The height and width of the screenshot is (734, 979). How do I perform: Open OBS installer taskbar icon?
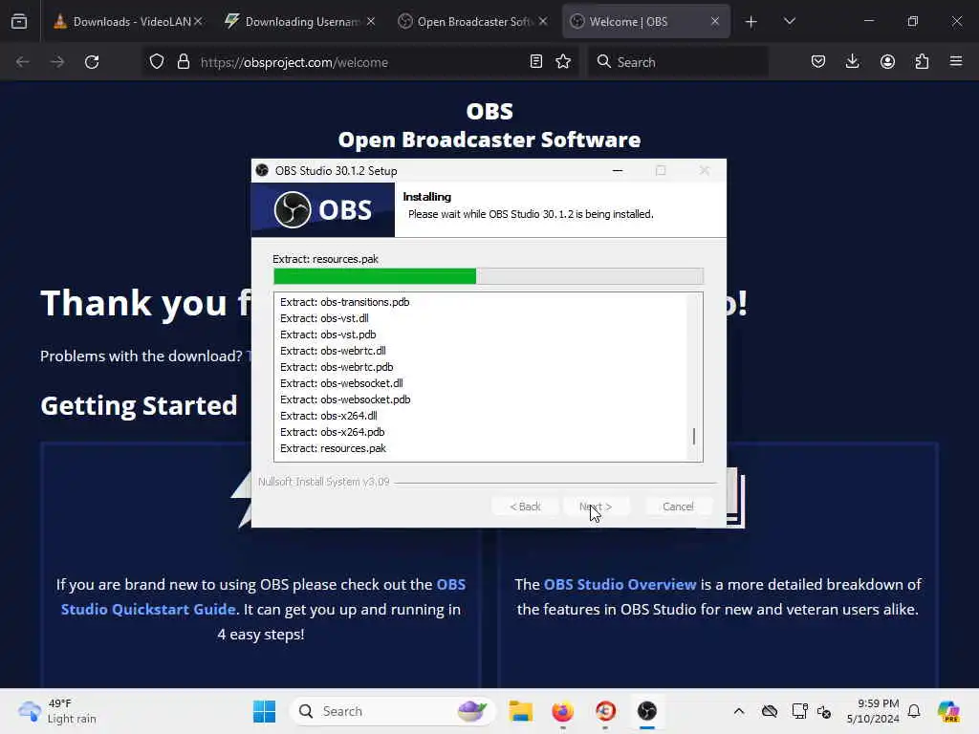coord(647,711)
